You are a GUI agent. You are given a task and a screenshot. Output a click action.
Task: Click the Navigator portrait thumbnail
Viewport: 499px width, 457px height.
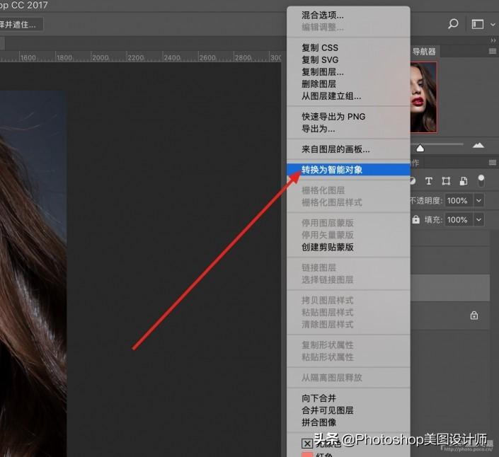(424, 97)
